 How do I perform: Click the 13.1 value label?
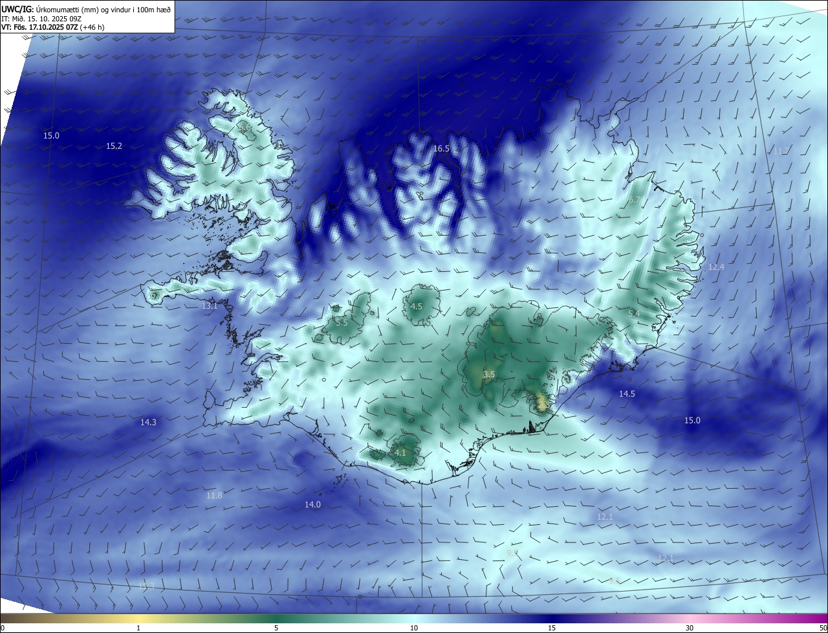pyautogui.click(x=210, y=306)
